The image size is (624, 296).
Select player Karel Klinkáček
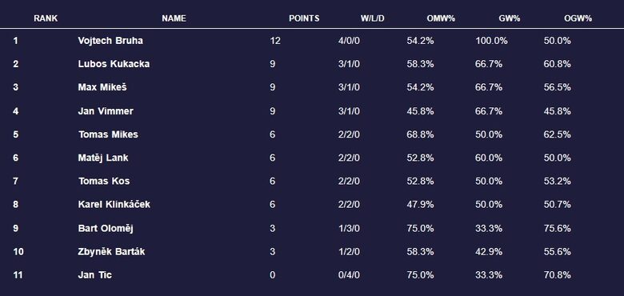point(114,205)
